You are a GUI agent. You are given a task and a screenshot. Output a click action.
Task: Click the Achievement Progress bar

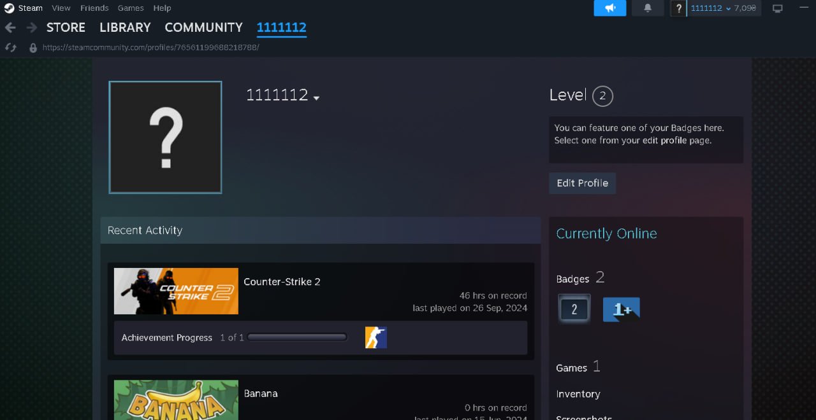pos(298,337)
